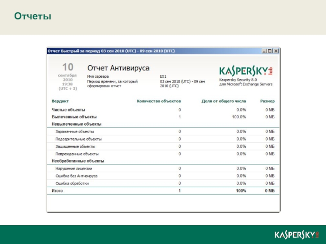Image resolution: width=326 pixels, height=244 pixels.
Task: Click count '1' in Вылеченные объекты row
Action: 180,117
